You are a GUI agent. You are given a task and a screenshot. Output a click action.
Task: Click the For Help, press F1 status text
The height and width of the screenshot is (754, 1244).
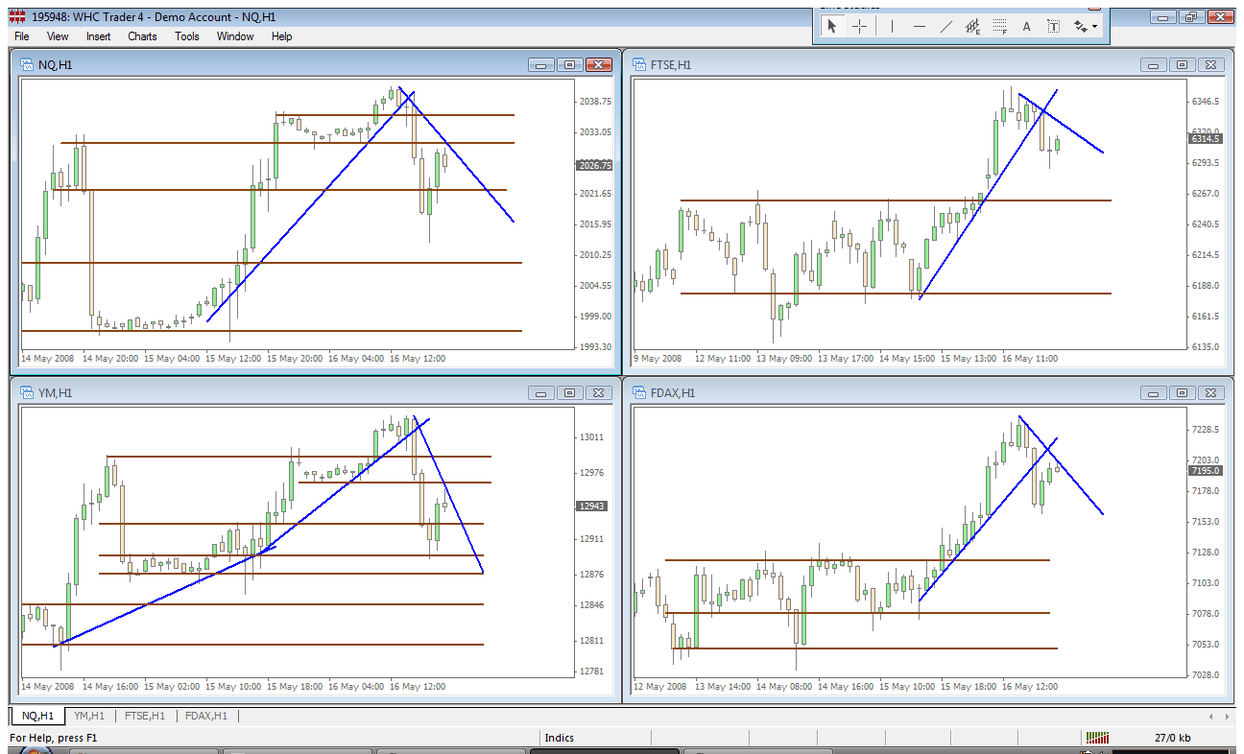54,738
